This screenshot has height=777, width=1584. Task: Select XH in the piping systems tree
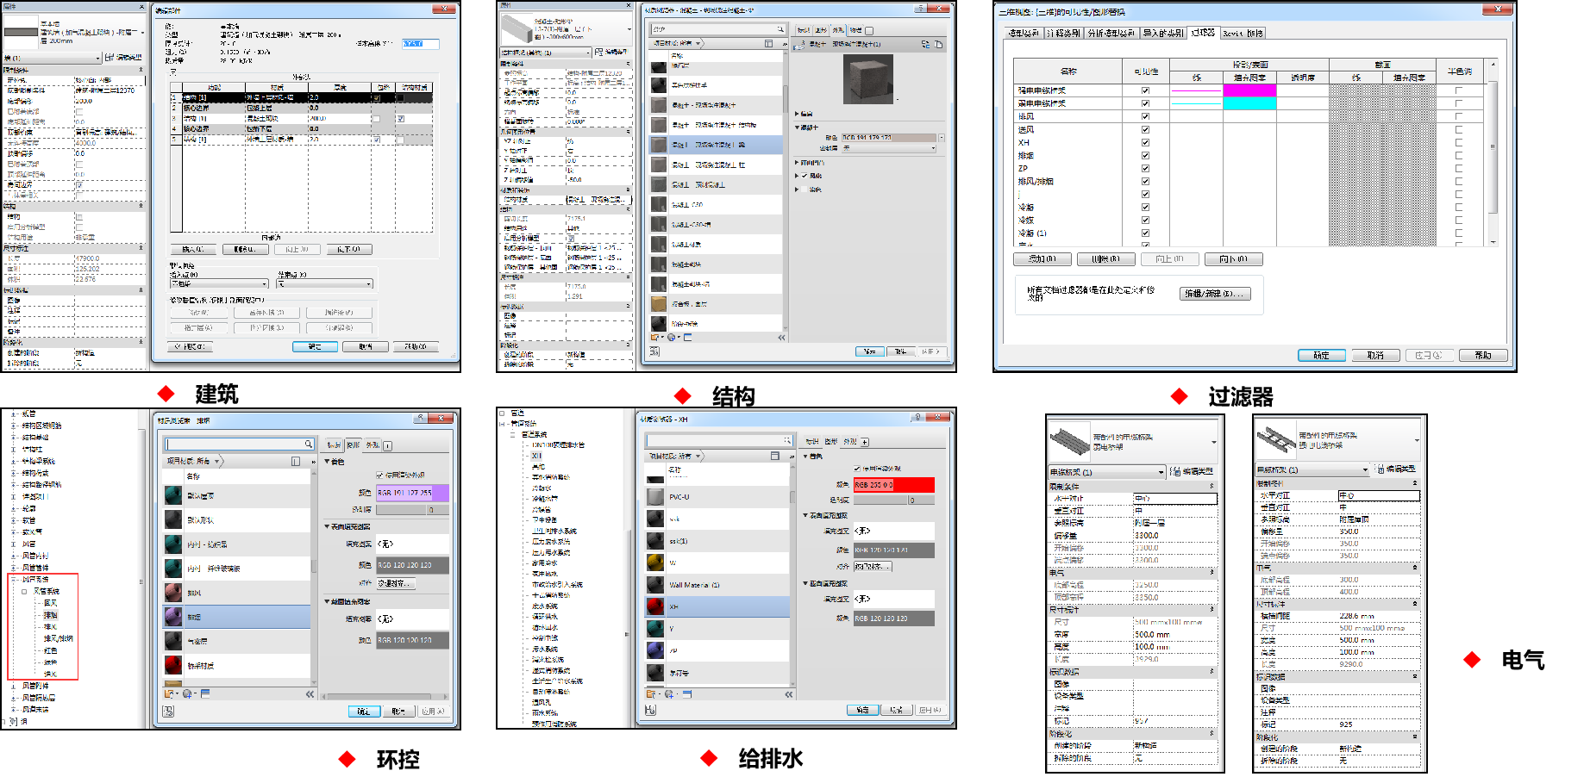coord(536,456)
